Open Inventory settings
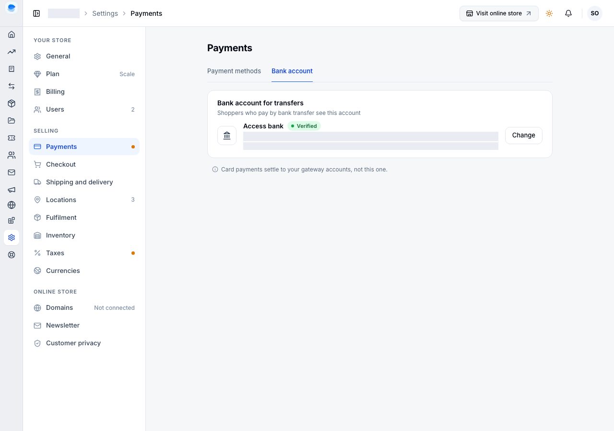Screen dimensions: 614x431 [x=84, y=235]
